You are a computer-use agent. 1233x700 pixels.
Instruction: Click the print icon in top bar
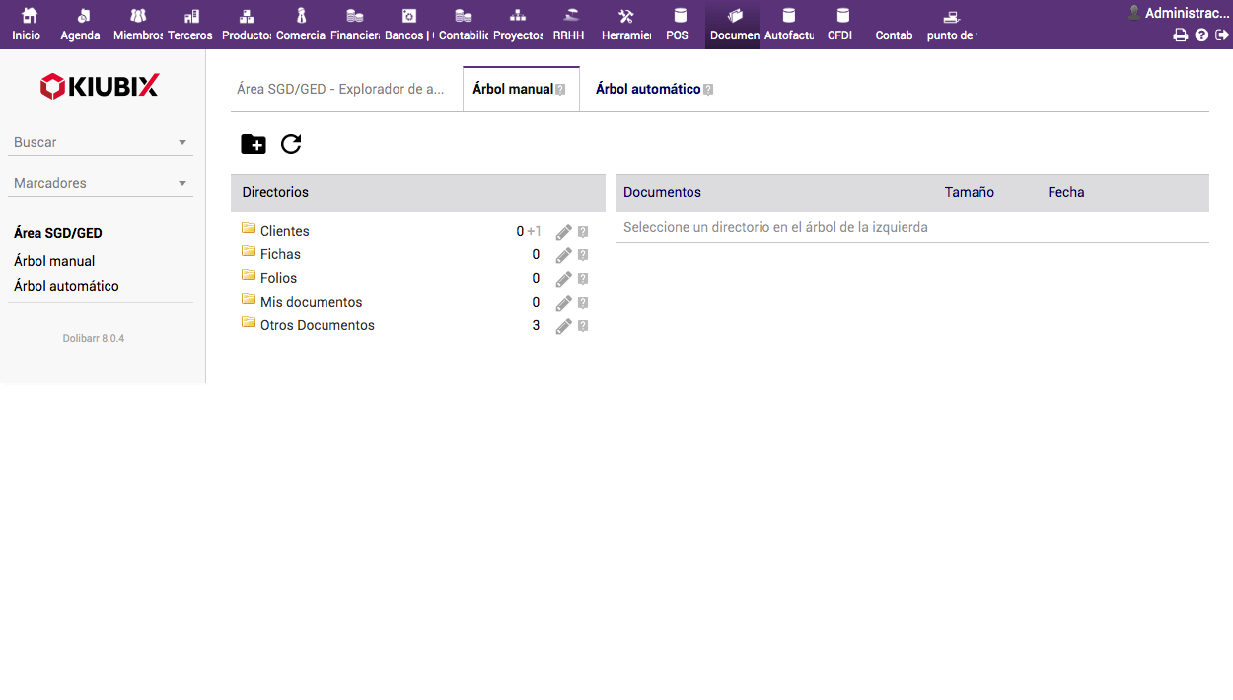(x=1180, y=35)
